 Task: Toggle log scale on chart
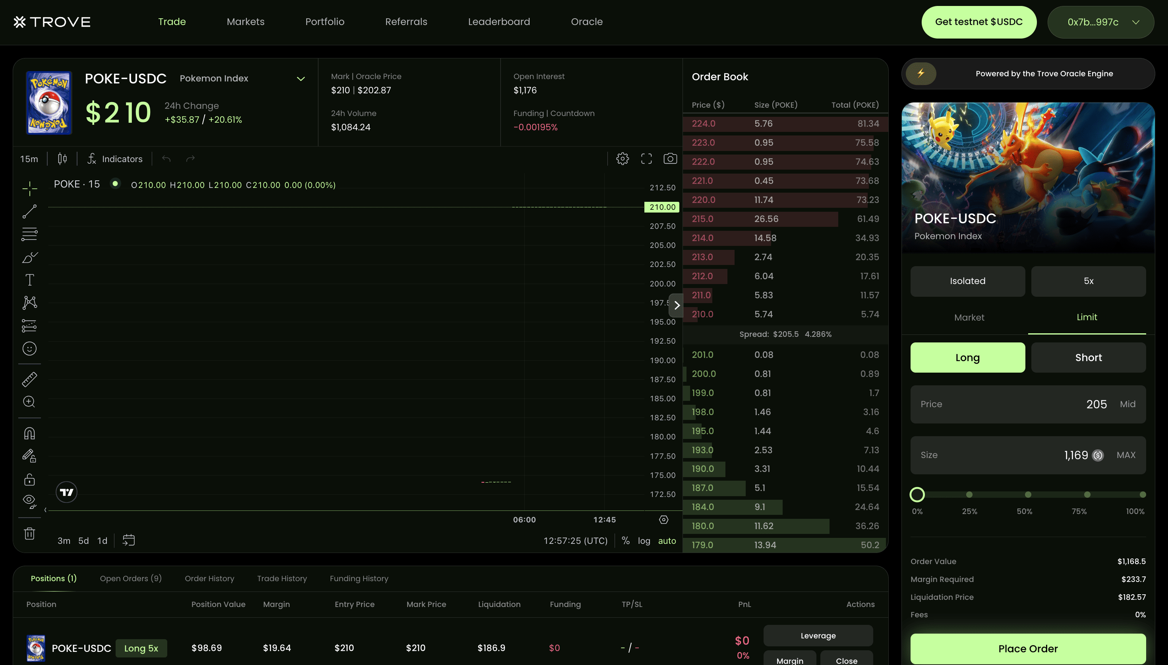644,541
